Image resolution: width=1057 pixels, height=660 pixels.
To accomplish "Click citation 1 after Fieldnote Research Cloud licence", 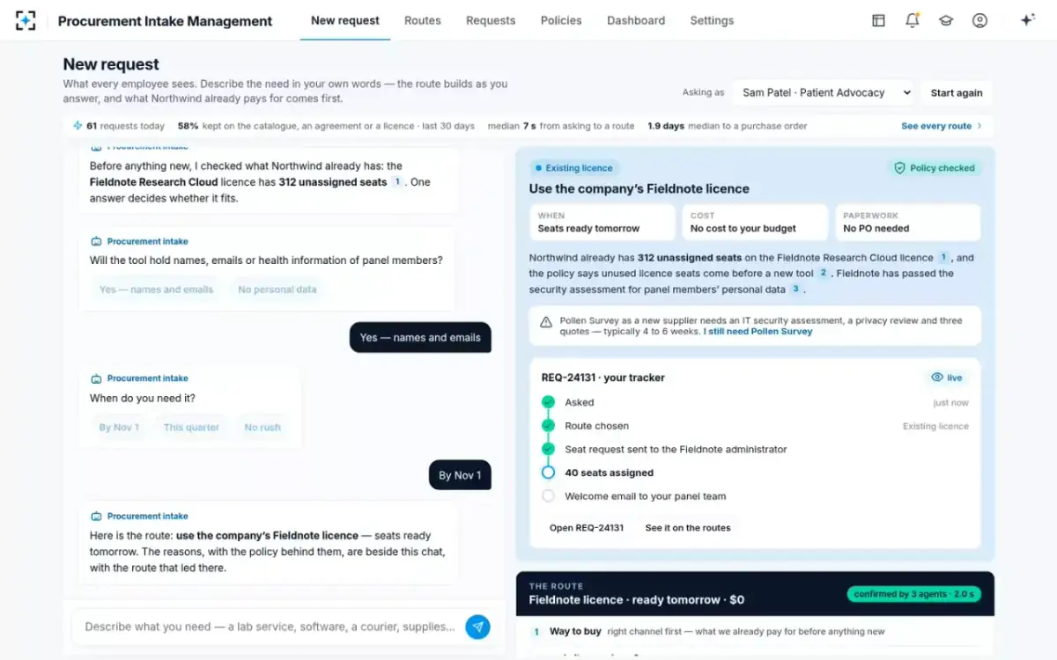I will (x=943, y=258).
